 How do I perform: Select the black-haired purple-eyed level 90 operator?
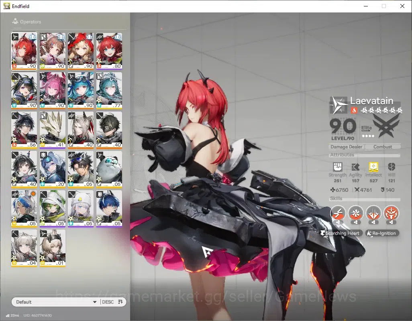click(24, 90)
